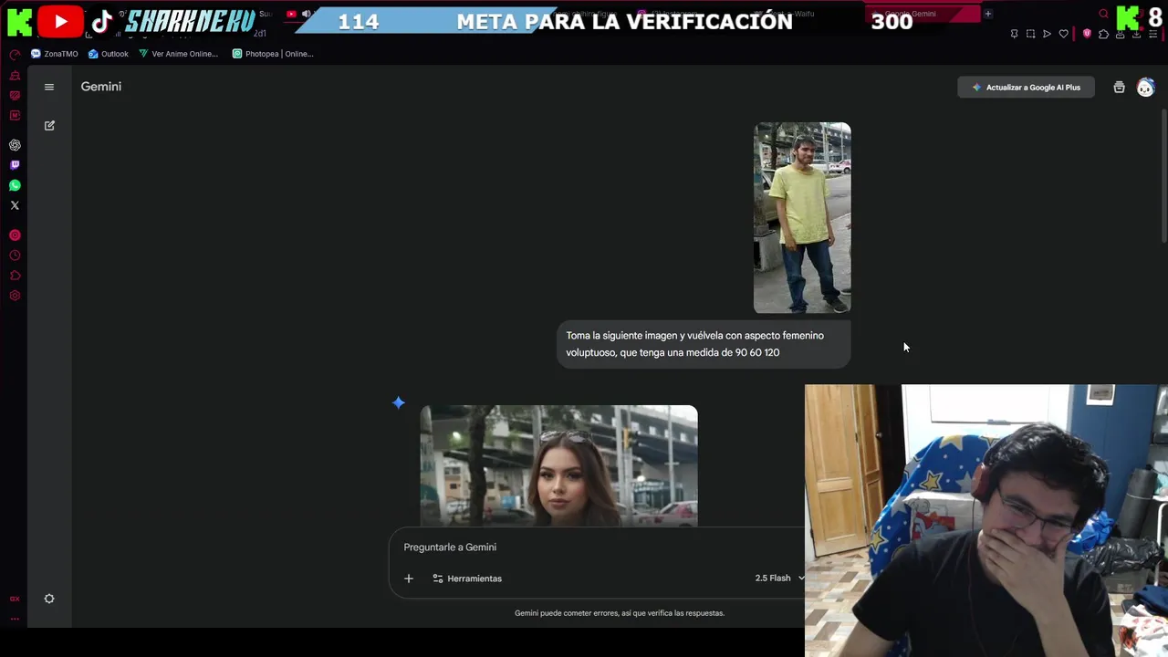This screenshot has height=657, width=1168.
Task: Open a new browser tab with plus button
Action: point(987,14)
